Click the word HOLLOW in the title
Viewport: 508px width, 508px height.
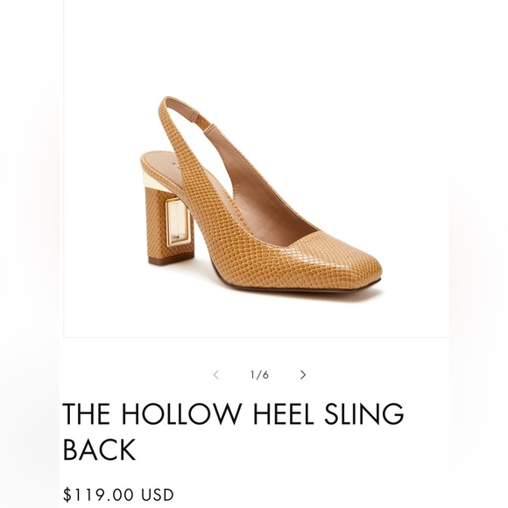coord(182,413)
